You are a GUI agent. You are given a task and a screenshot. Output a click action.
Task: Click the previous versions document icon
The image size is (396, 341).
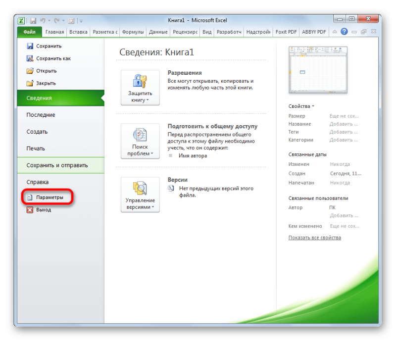coord(171,188)
